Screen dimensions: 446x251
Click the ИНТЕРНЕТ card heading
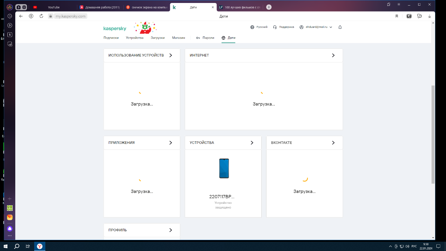[x=199, y=55]
